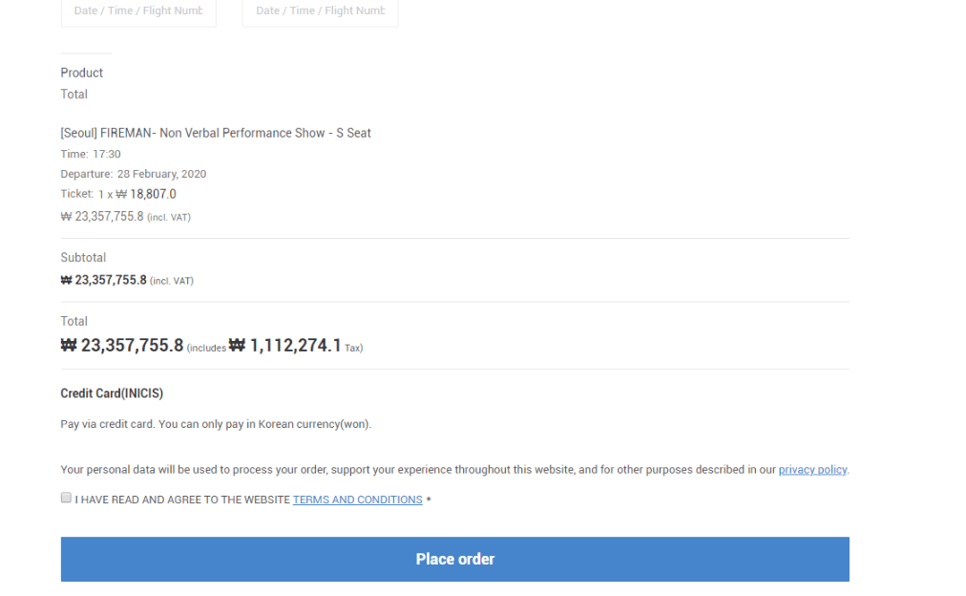Click the left Date / Time / Flight Number field

(x=138, y=11)
